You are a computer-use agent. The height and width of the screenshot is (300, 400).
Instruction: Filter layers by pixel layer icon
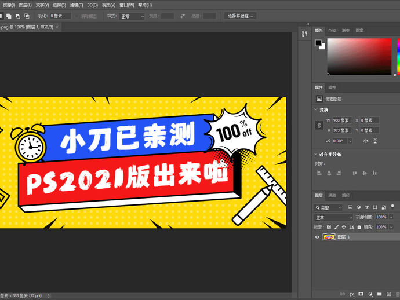coord(350,207)
